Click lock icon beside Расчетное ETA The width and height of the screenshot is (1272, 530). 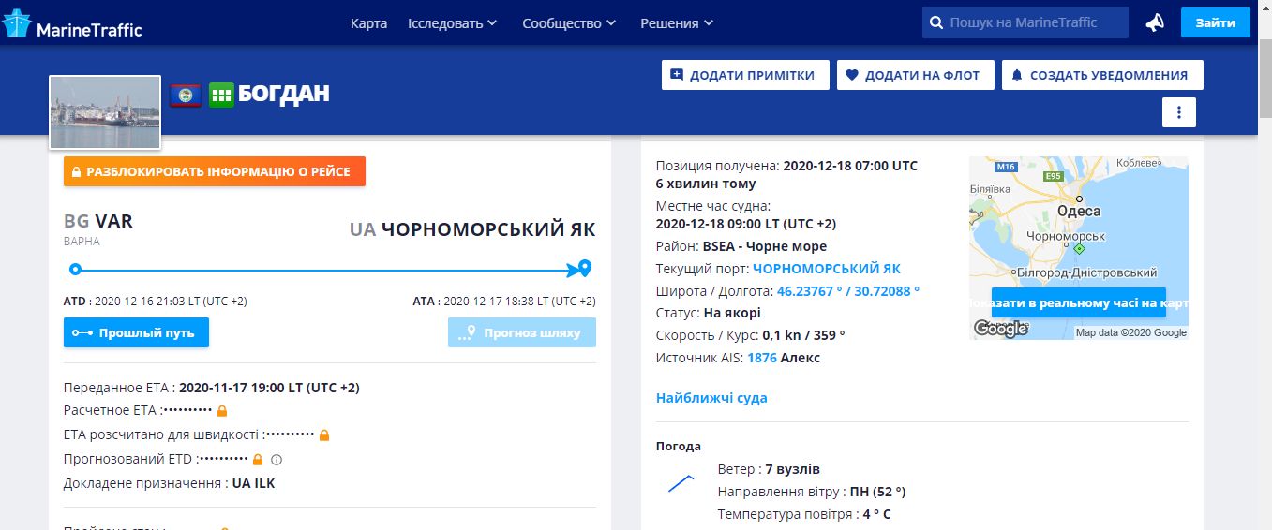point(222,411)
